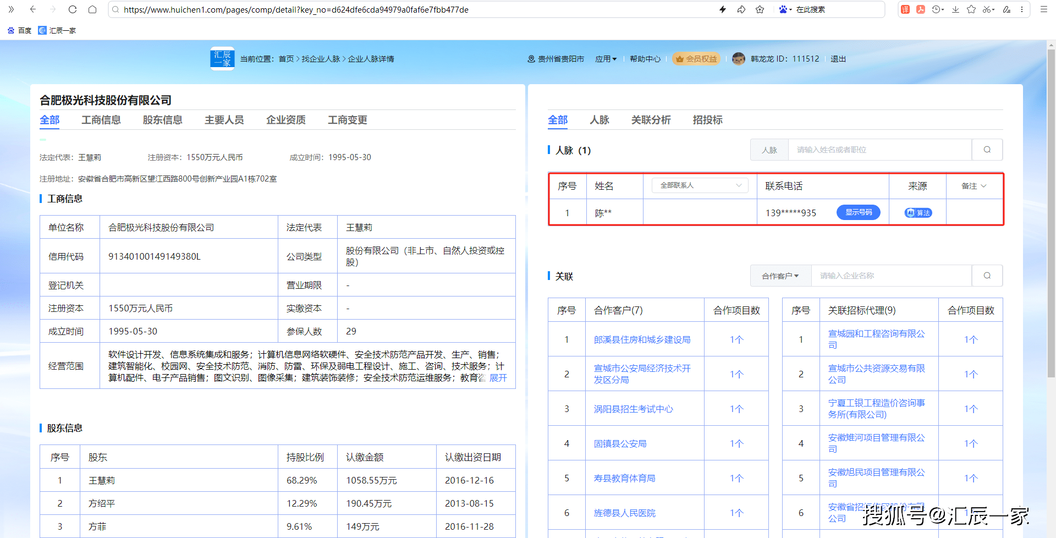
Task: Open 宣城市公安局经济技术开发区分局 link
Action: tap(642, 374)
